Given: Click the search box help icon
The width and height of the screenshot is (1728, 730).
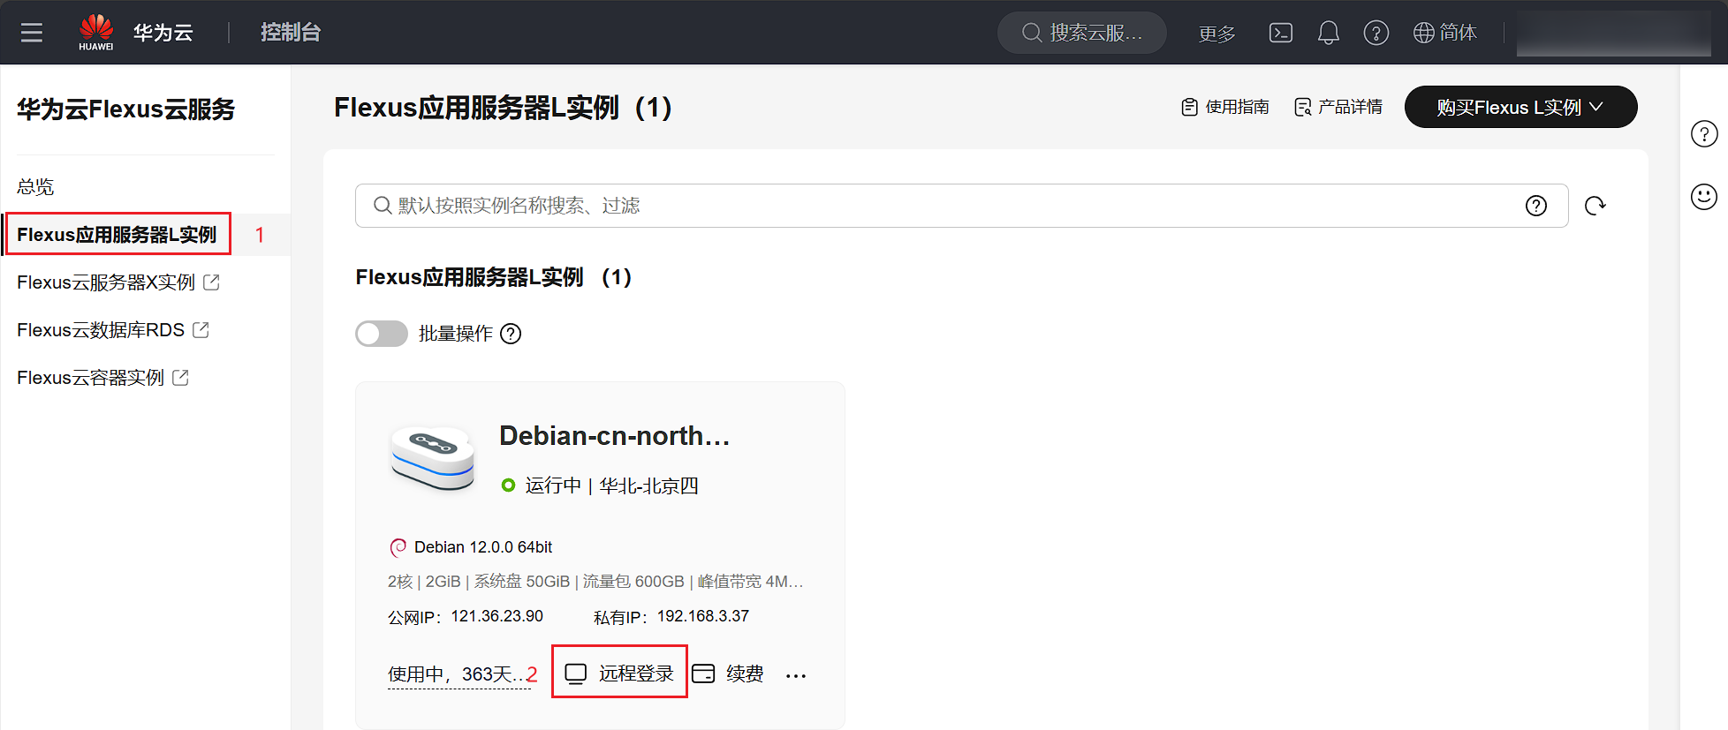Looking at the screenshot, I should 1536,206.
